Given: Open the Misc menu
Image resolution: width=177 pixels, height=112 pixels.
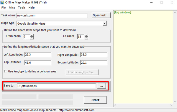Looking at the screenshot, I should [12, 8].
